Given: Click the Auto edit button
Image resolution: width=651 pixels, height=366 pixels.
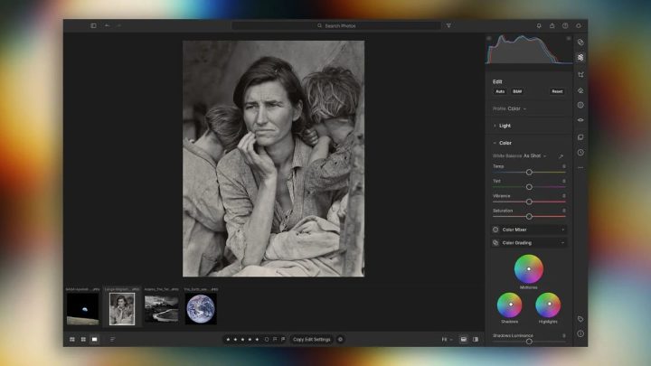Looking at the screenshot, I should click(500, 91).
